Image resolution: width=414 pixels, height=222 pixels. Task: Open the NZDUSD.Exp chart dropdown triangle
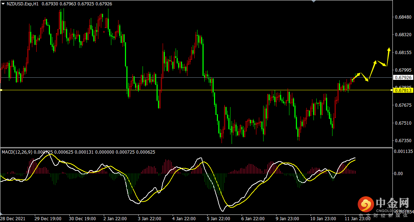click(x=3, y=4)
